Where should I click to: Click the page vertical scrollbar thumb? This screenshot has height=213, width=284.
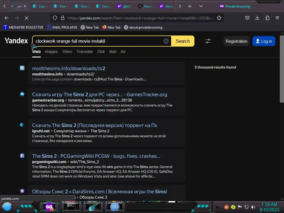tap(282, 69)
